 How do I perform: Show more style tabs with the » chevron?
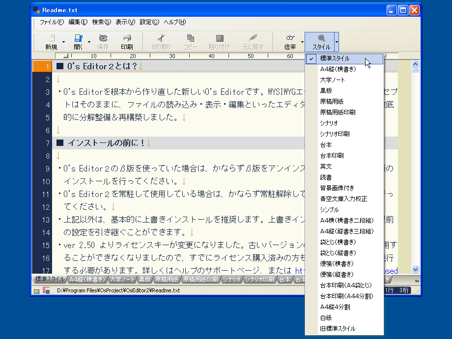point(417,281)
